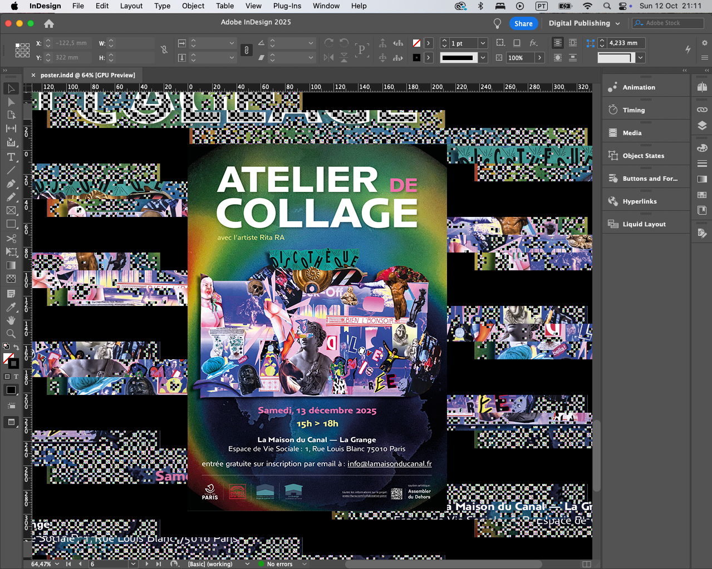Select the Rectangle Frame tool
The image size is (712, 569).
click(11, 211)
